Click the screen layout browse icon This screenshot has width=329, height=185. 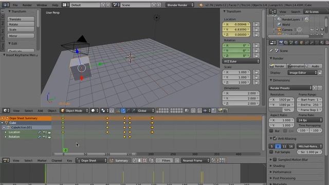point(65,5)
